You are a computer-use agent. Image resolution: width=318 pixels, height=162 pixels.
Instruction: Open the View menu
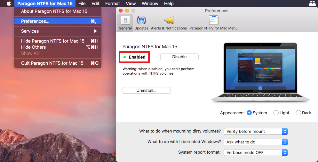tap(131, 4)
